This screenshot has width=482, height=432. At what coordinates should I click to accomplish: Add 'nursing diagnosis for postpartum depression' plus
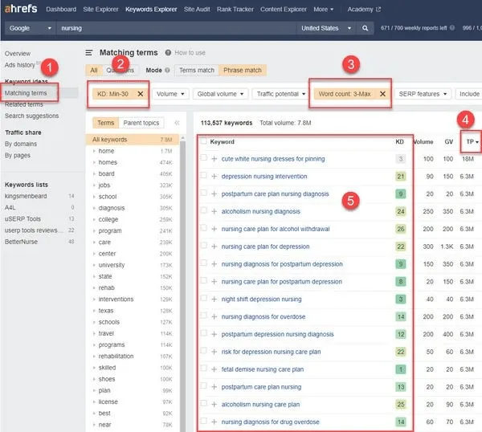[x=214, y=264]
